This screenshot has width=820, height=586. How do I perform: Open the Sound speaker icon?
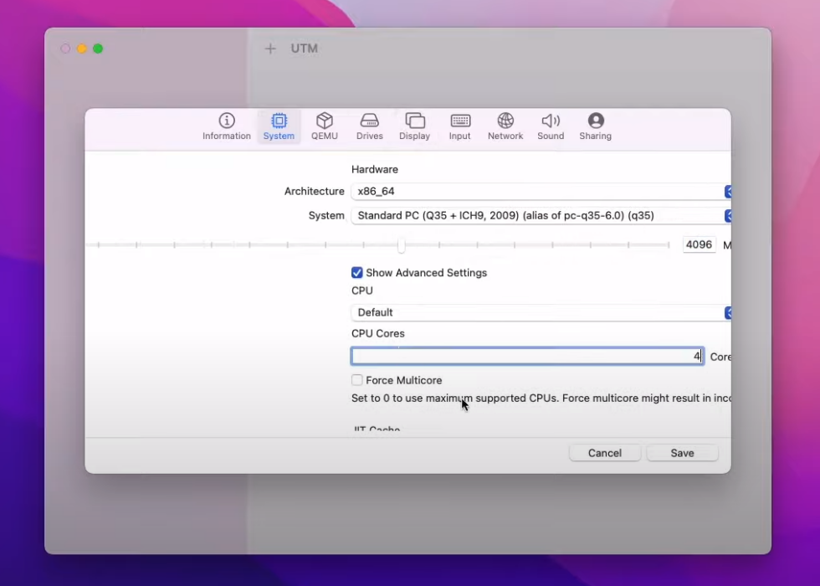tap(551, 121)
